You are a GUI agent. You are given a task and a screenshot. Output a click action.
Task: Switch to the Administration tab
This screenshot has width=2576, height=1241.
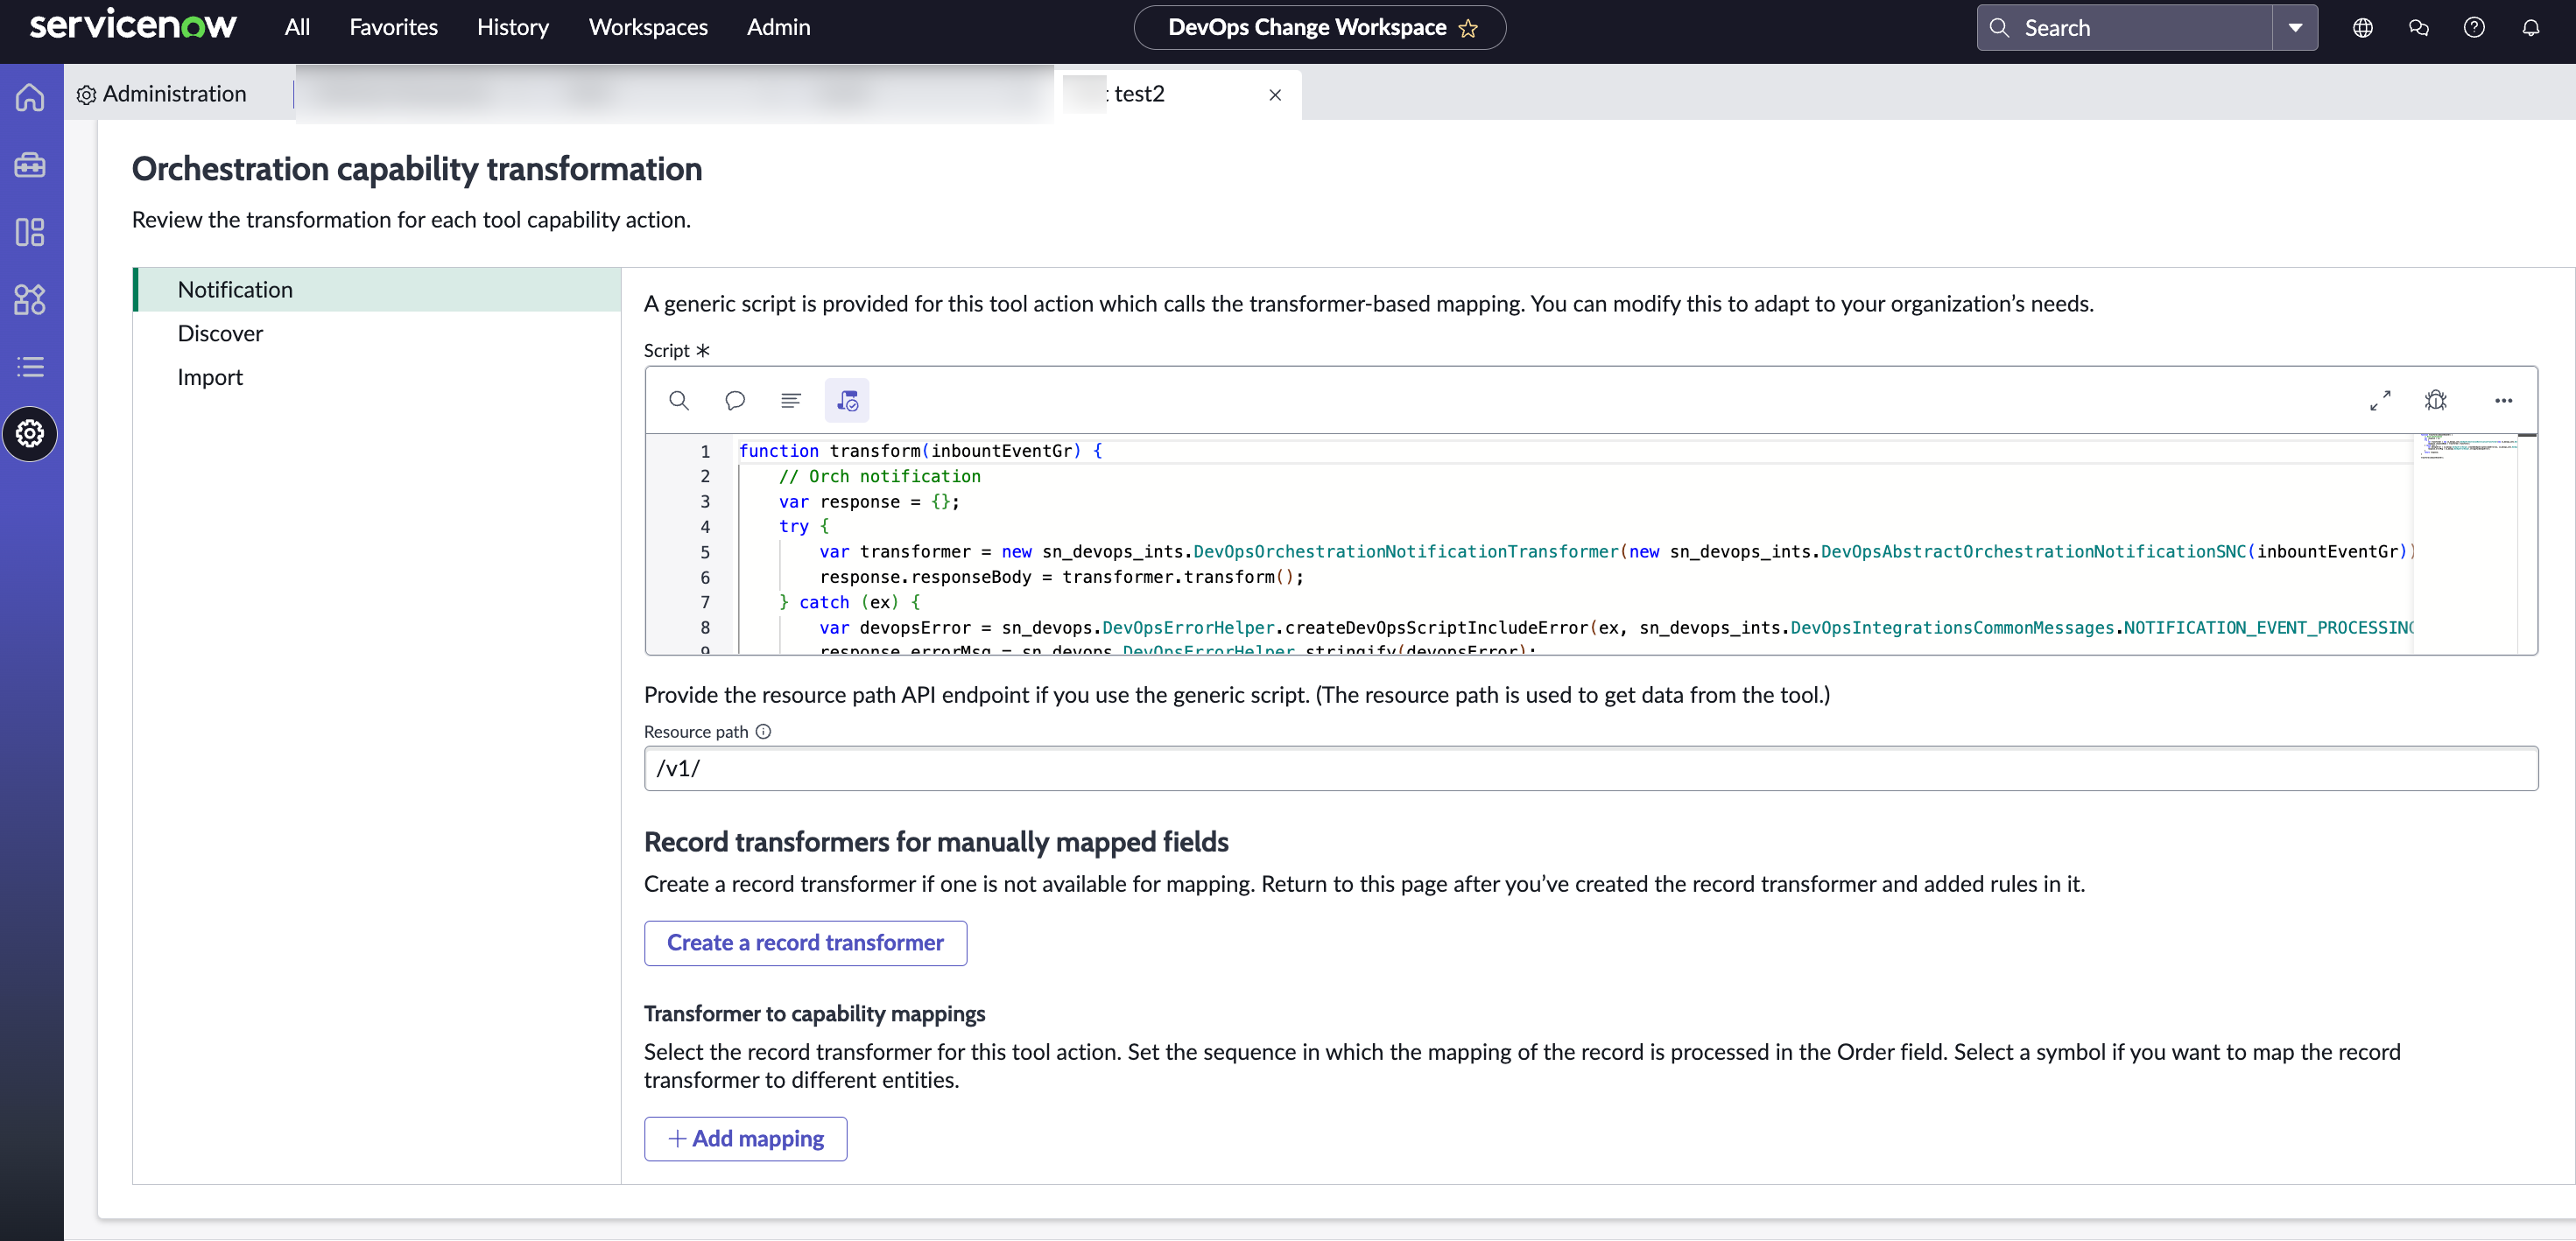click(x=162, y=94)
